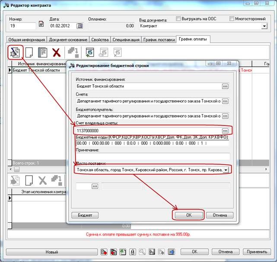
Task: Enable the Выгружать на ООС checkbox
Action: (x=179, y=19)
